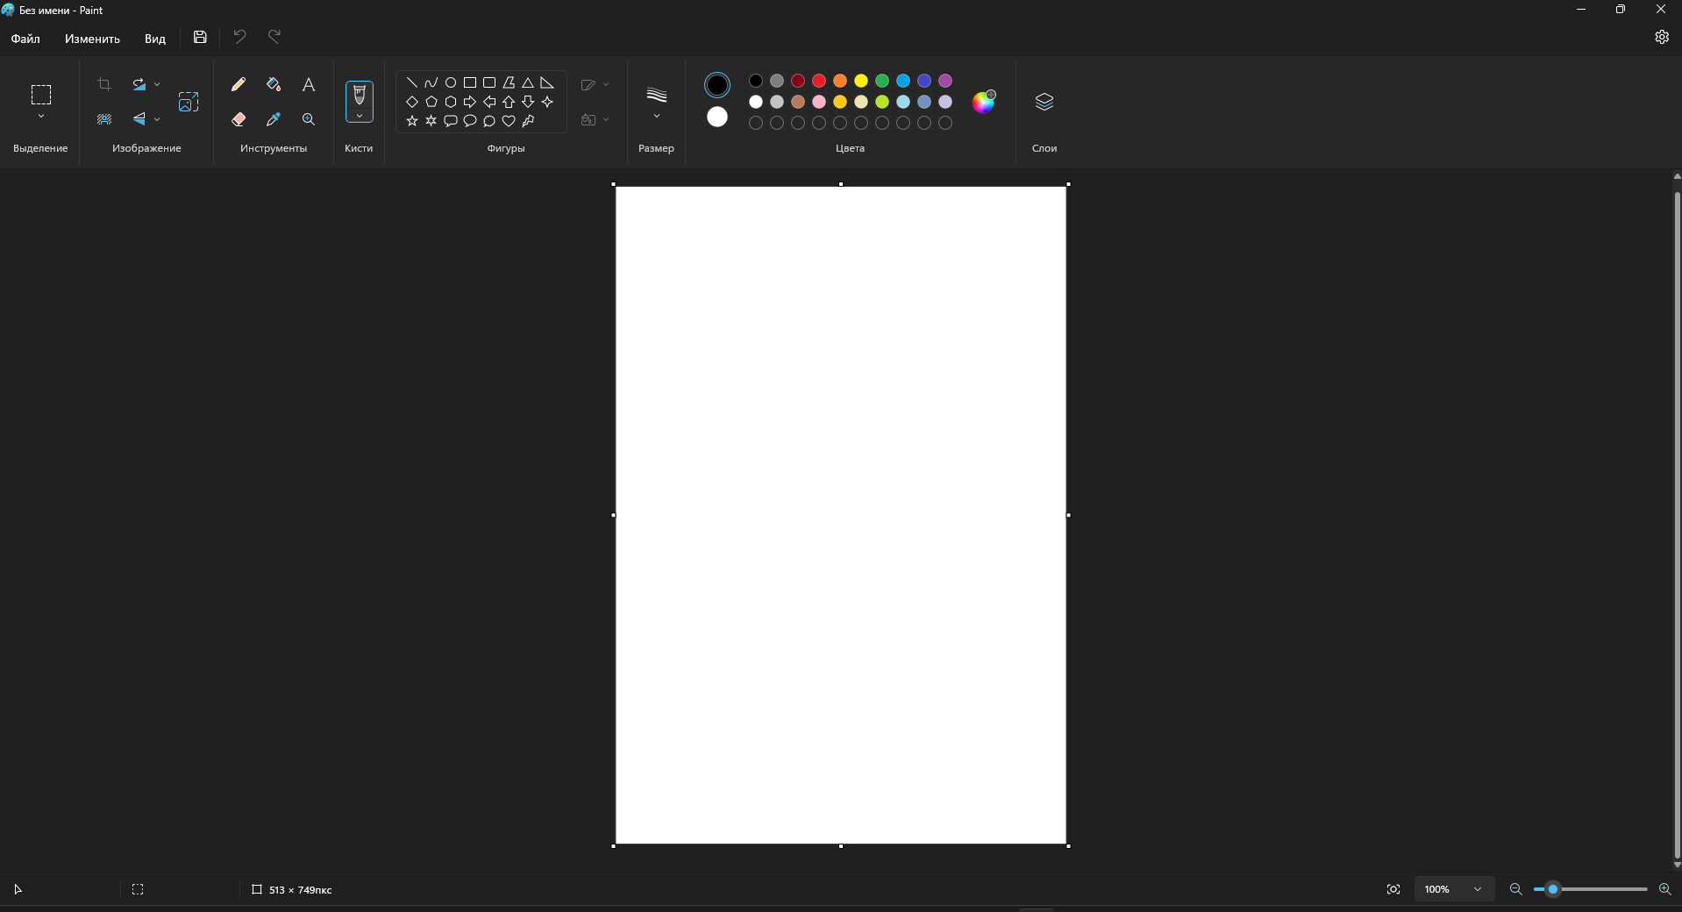The image size is (1682, 912).
Task: Choose the Four-point star shape
Action: [x=547, y=102]
